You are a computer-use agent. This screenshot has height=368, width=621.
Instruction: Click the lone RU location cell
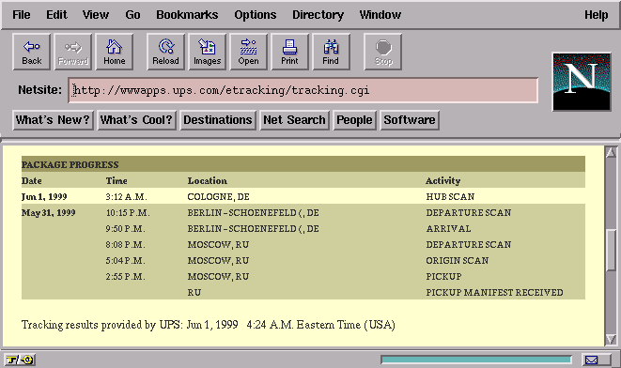pos(194,292)
